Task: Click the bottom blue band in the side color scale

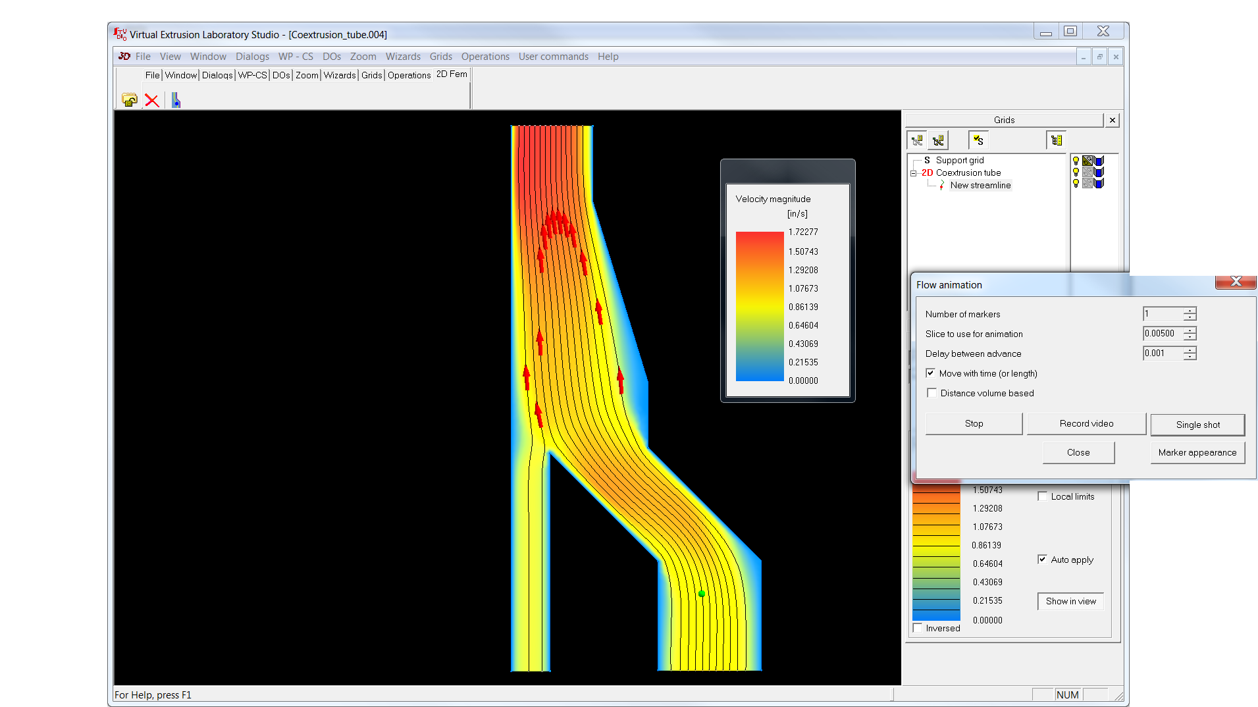Action: tap(936, 615)
